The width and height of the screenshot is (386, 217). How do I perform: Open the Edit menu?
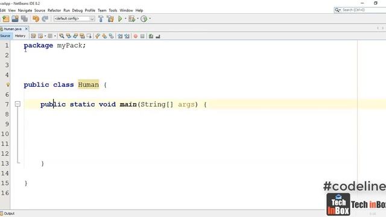pos(2,10)
